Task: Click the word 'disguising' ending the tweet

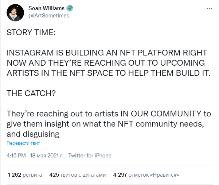Action: point(41,134)
